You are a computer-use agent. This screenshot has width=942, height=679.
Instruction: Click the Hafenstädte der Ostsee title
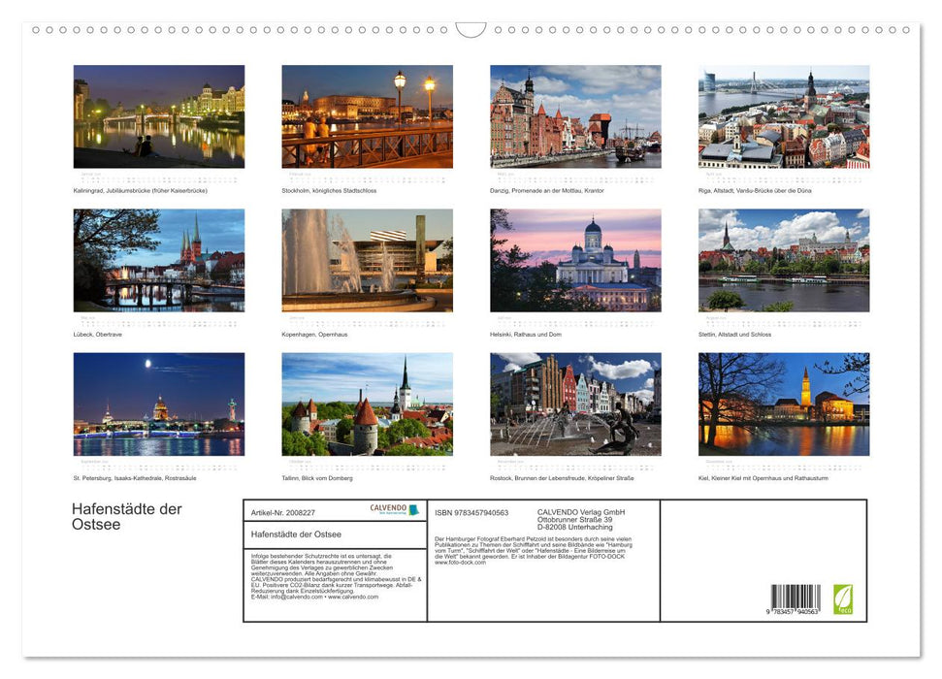click(125, 516)
